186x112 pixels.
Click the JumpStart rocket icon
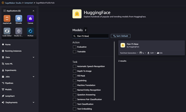[x=3, y=96]
